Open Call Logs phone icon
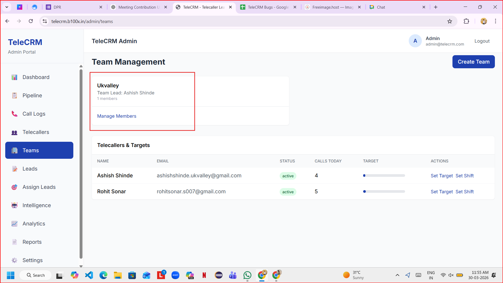Viewport: 503px width, 283px height. pyautogui.click(x=14, y=114)
